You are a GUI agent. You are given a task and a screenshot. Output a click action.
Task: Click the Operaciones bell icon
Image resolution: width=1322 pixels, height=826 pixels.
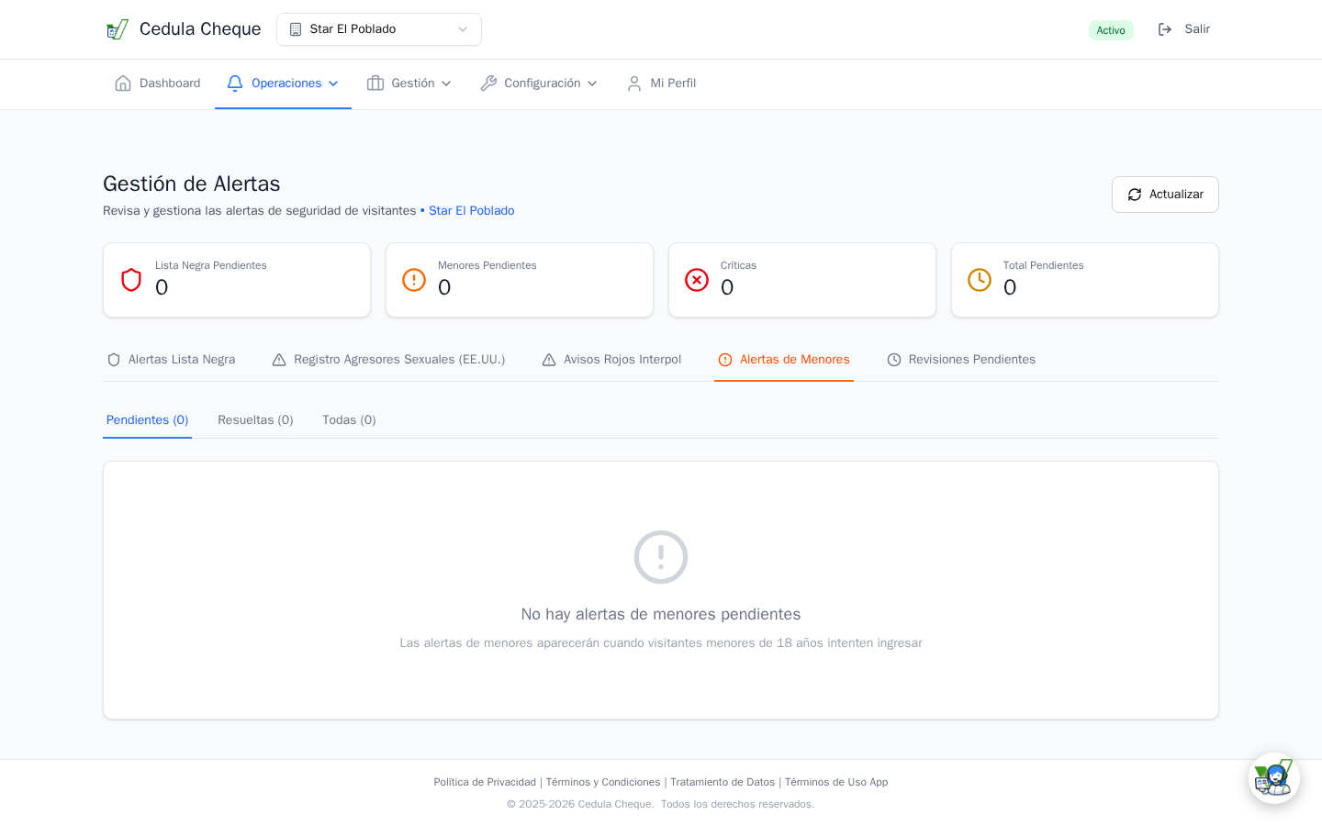pyautogui.click(x=235, y=84)
